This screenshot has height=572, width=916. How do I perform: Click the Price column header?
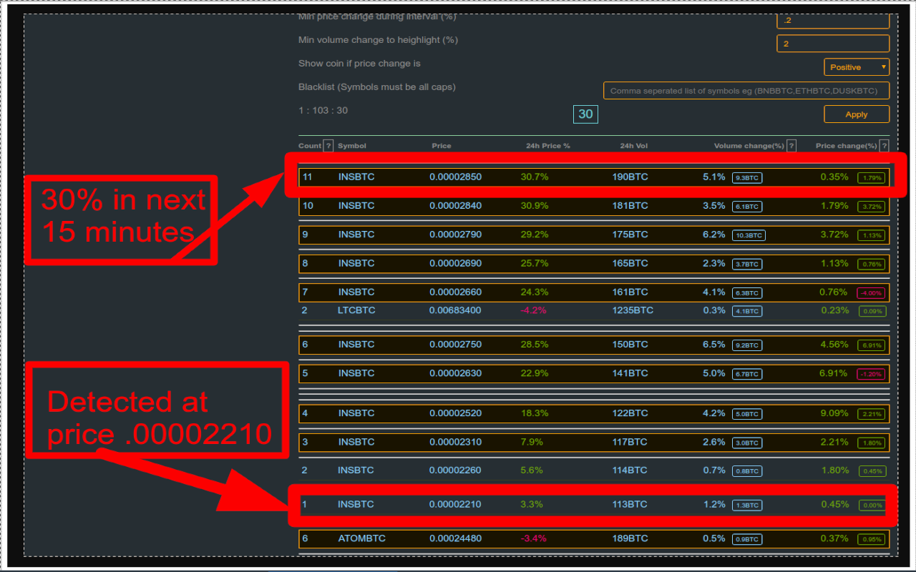coord(442,146)
